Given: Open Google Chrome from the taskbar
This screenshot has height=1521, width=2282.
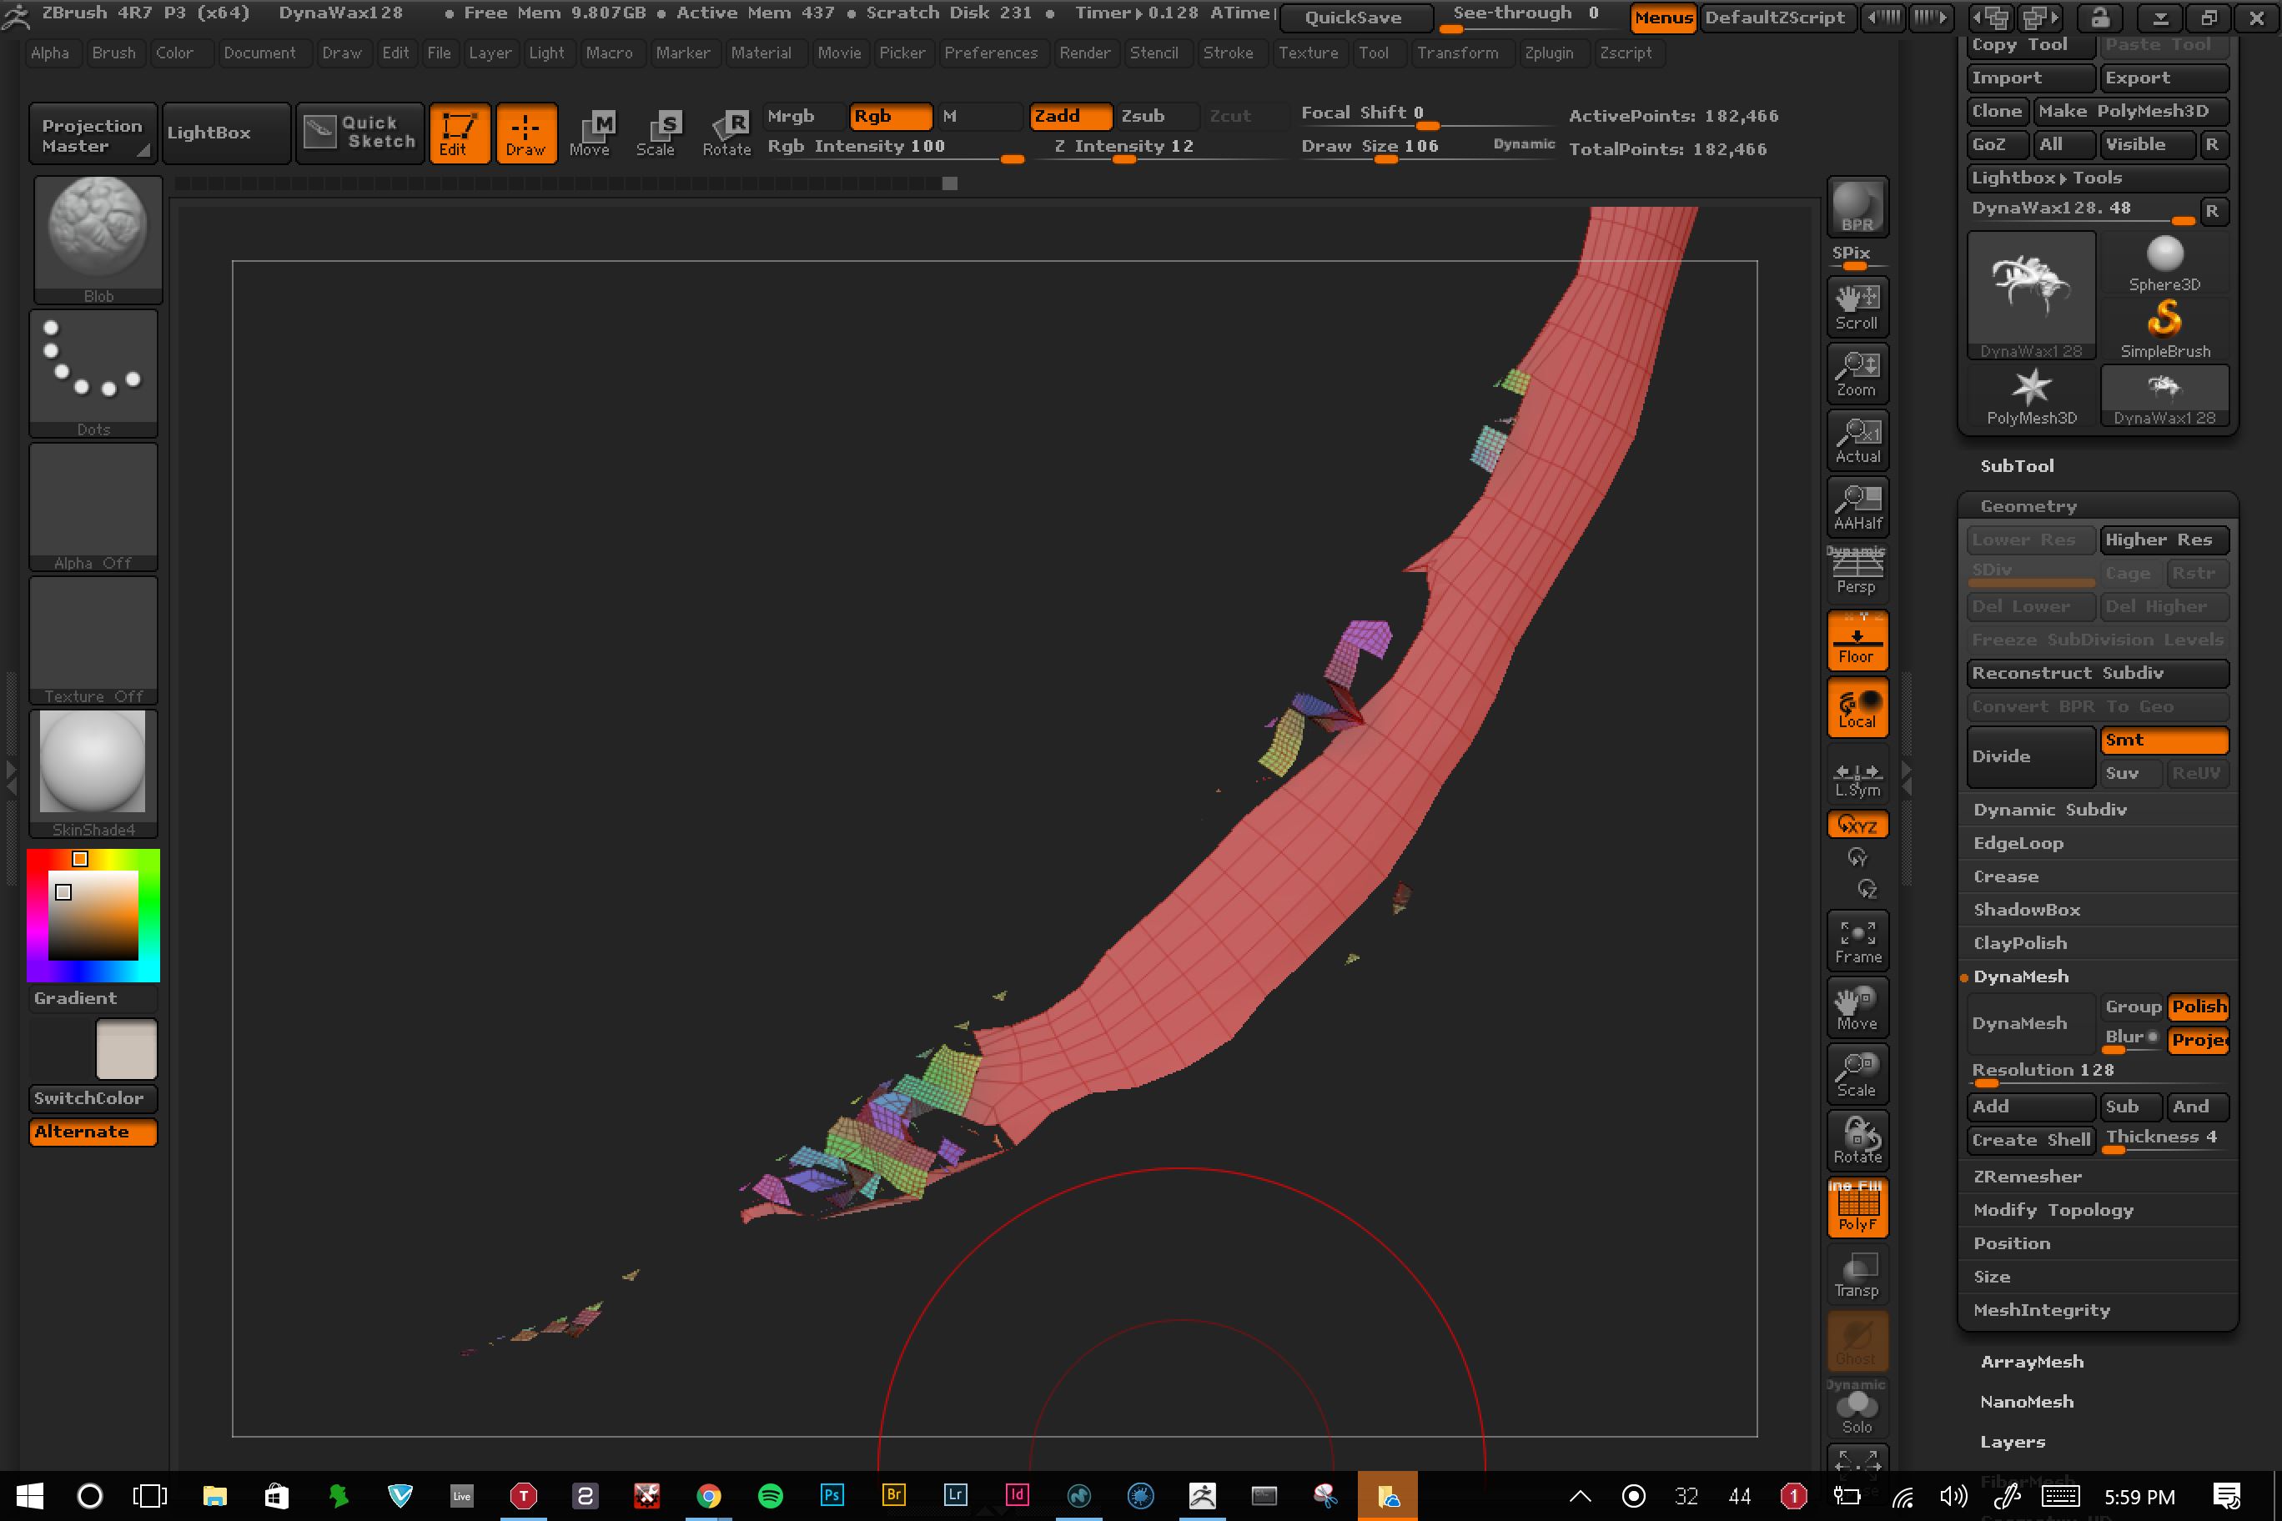Looking at the screenshot, I should [709, 1496].
